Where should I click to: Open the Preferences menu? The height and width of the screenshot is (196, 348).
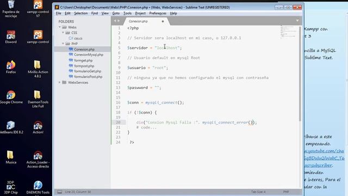coord(158,13)
